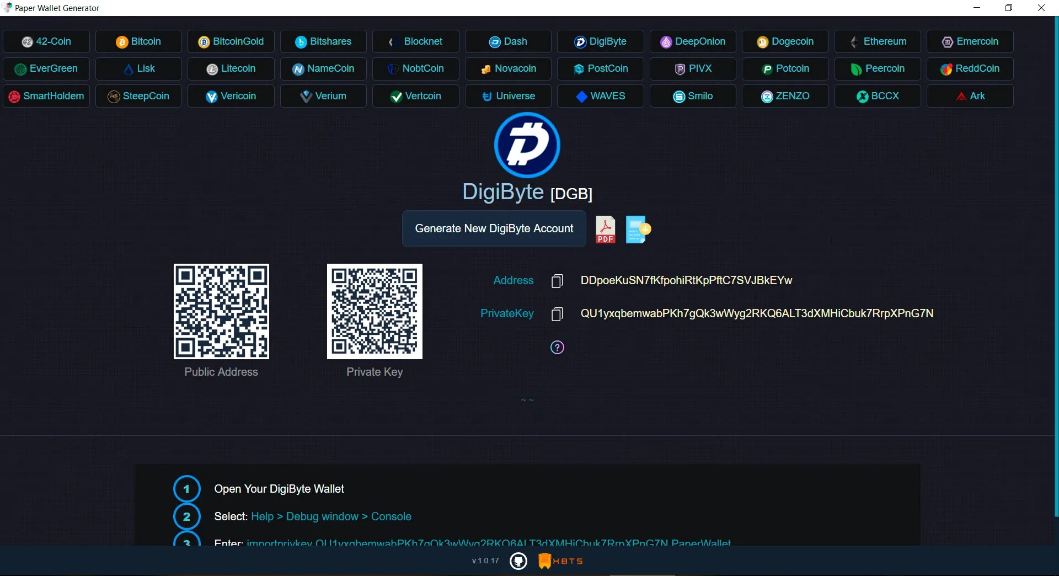The height and width of the screenshot is (576, 1059).
Task: Switch to Bitshares coin
Action: click(323, 41)
